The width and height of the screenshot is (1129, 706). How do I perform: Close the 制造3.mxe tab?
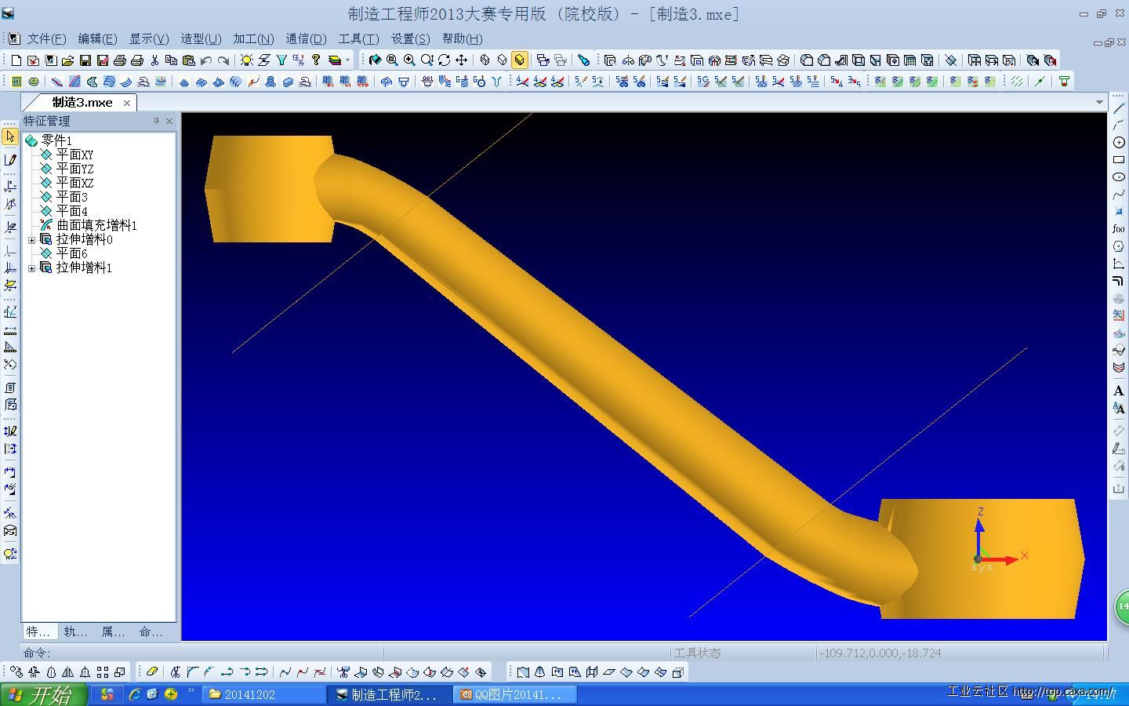point(127,103)
